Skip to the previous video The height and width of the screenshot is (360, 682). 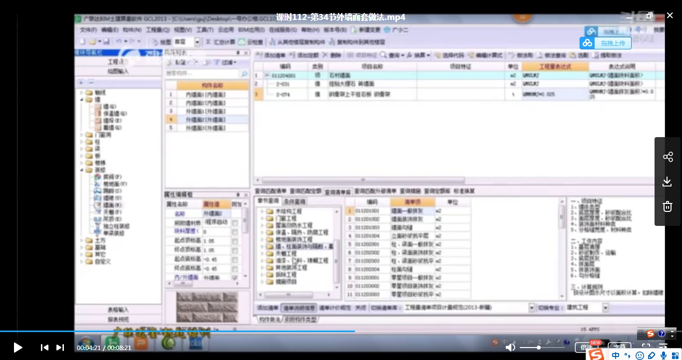[x=44, y=348]
